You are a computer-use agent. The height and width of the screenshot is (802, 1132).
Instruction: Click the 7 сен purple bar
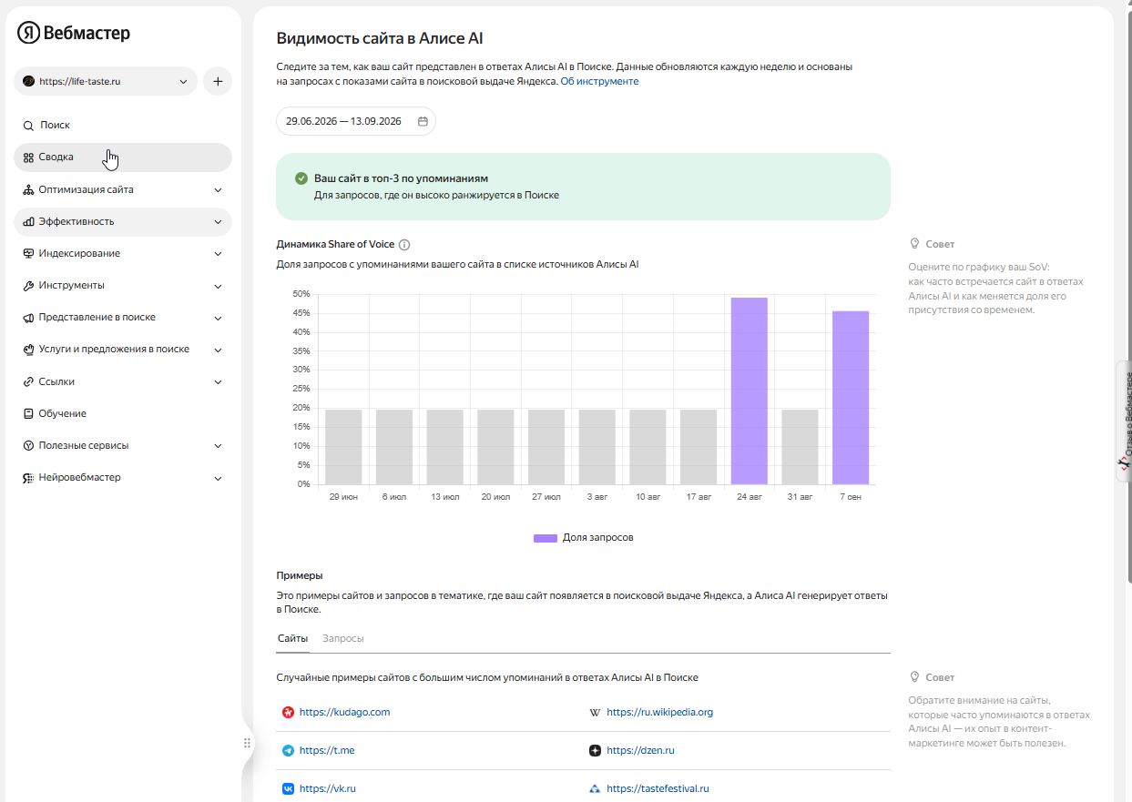pos(851,398)
